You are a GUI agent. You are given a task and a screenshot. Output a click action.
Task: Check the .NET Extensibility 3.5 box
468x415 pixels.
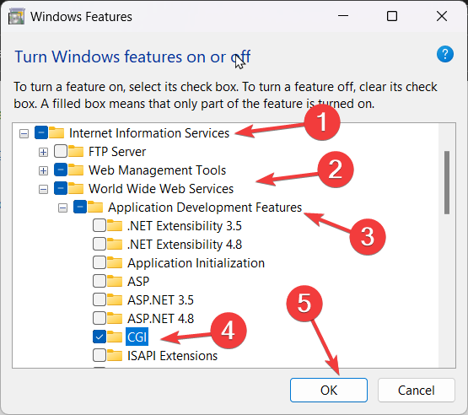100,225
